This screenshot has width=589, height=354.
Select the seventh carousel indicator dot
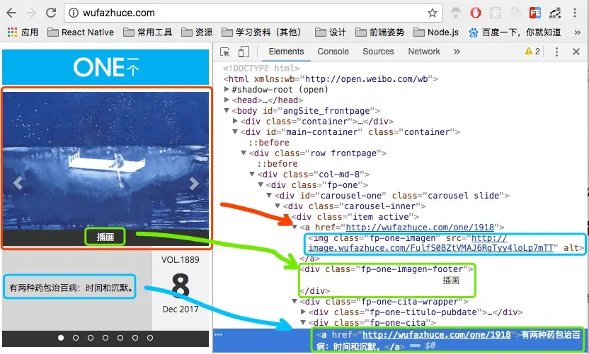click(150, 338)
